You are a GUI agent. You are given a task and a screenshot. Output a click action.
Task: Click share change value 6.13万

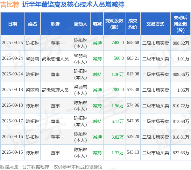coord(118,121)
